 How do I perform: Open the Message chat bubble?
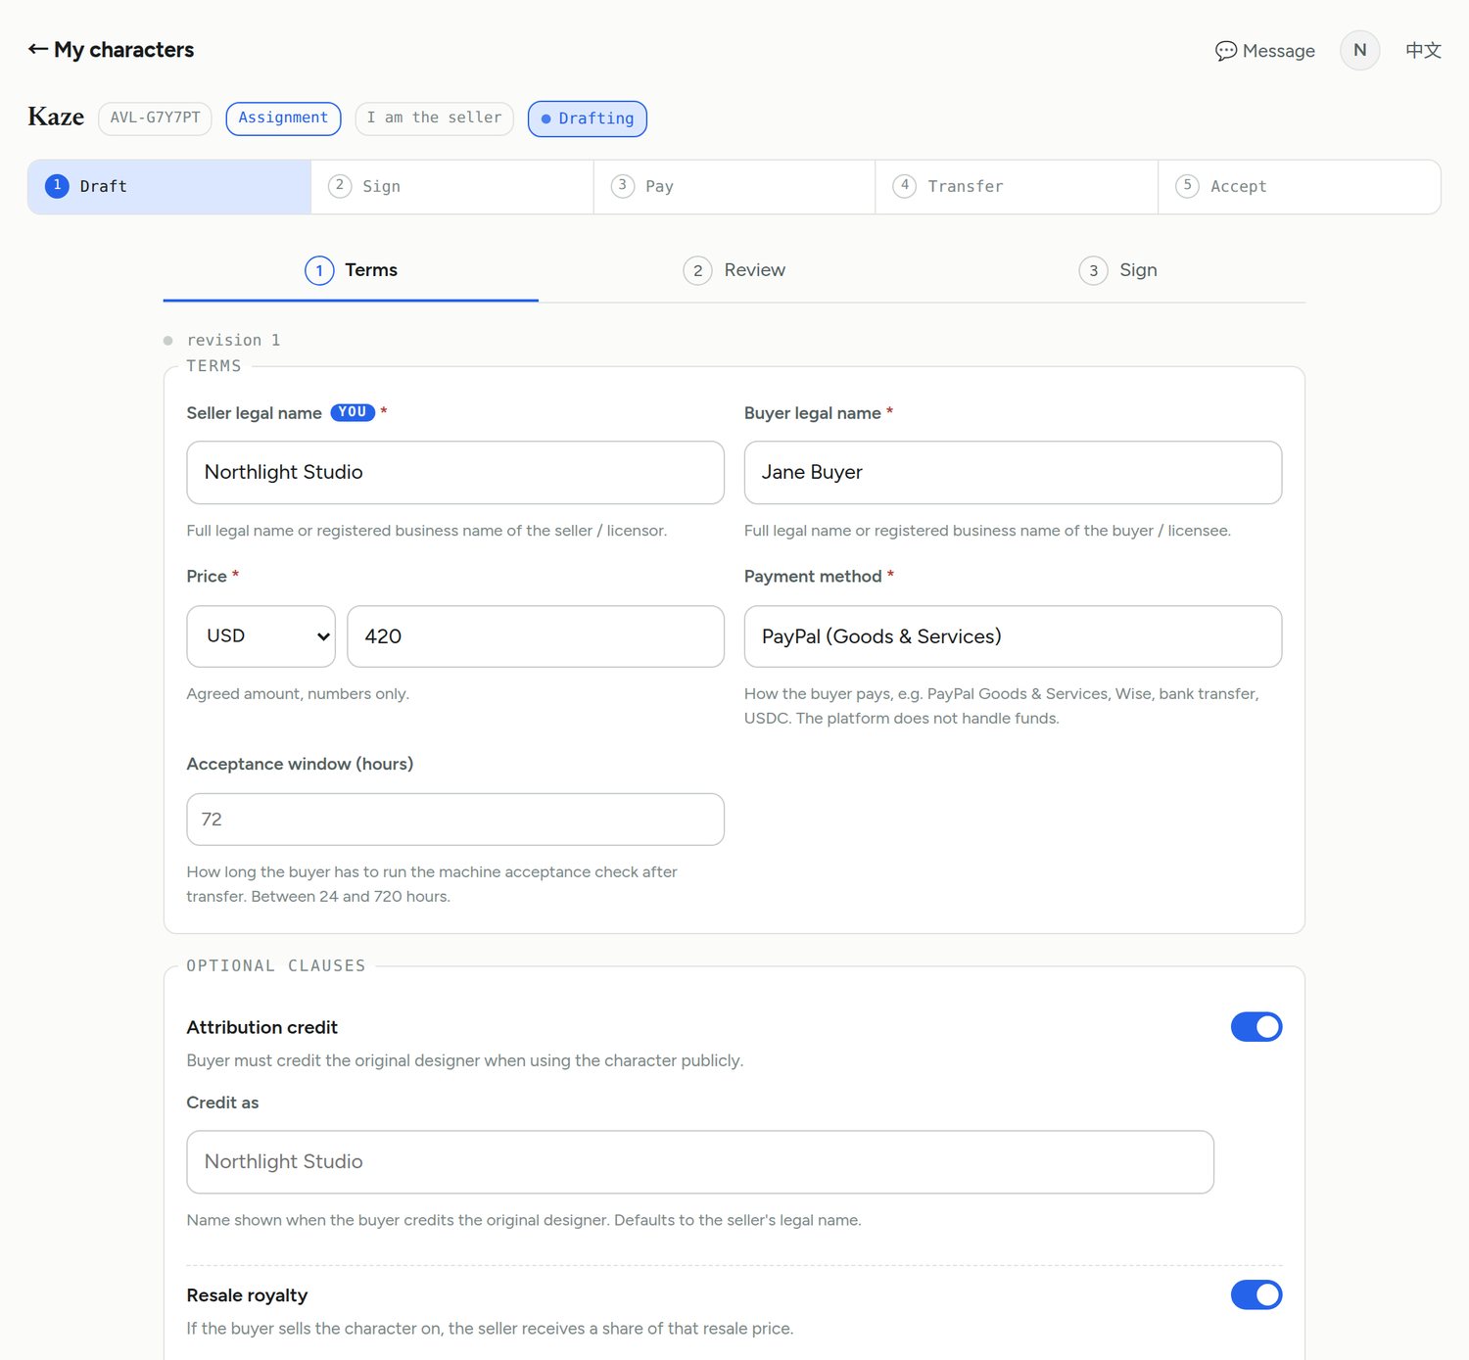coord(1264,51)
